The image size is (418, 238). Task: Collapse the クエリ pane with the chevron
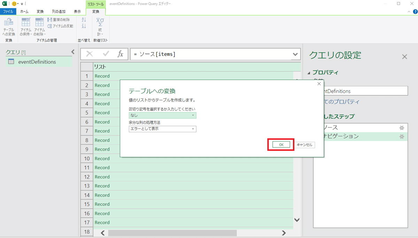click(x=73, y=52)
